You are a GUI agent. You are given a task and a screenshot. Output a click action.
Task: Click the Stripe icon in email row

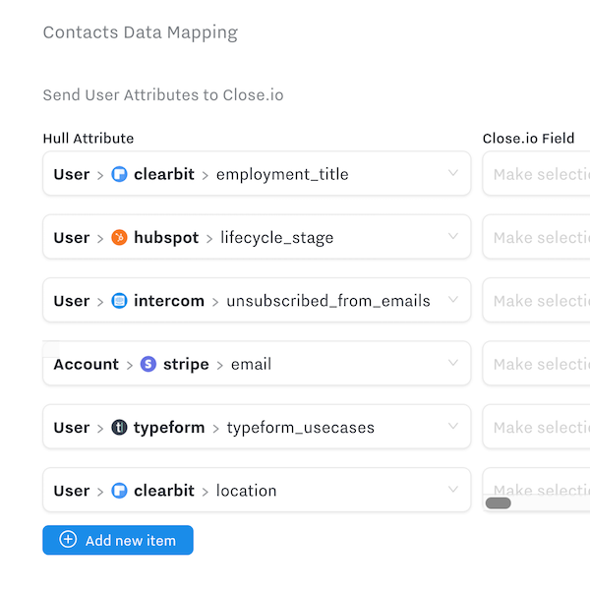coord(148,364)
